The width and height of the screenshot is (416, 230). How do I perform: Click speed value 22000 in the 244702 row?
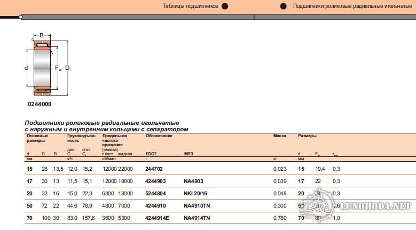point(125,169)
